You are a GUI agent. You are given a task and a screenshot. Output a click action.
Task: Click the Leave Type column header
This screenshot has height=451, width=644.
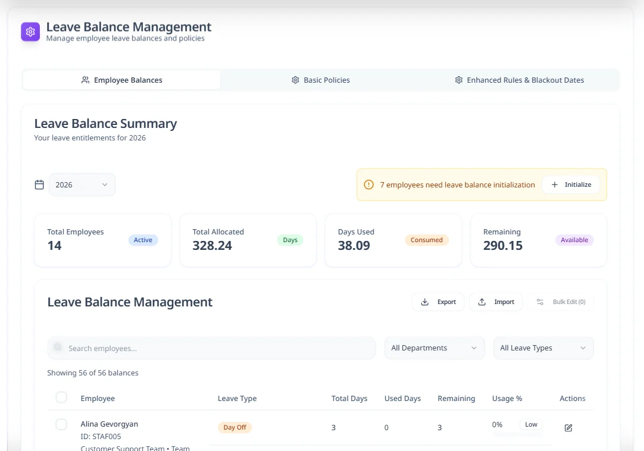tap(237, 399)
